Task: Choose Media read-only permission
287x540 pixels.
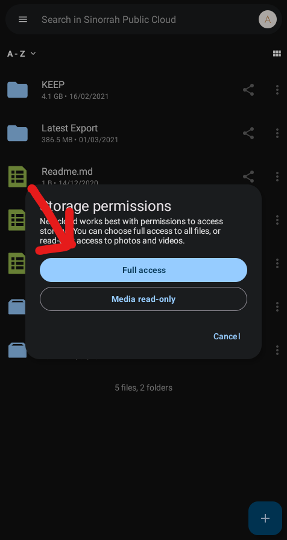Action: 143,299
